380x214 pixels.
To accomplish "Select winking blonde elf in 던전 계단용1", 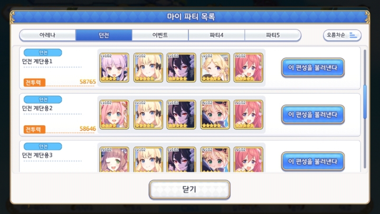I will click(x=215, y=68).
